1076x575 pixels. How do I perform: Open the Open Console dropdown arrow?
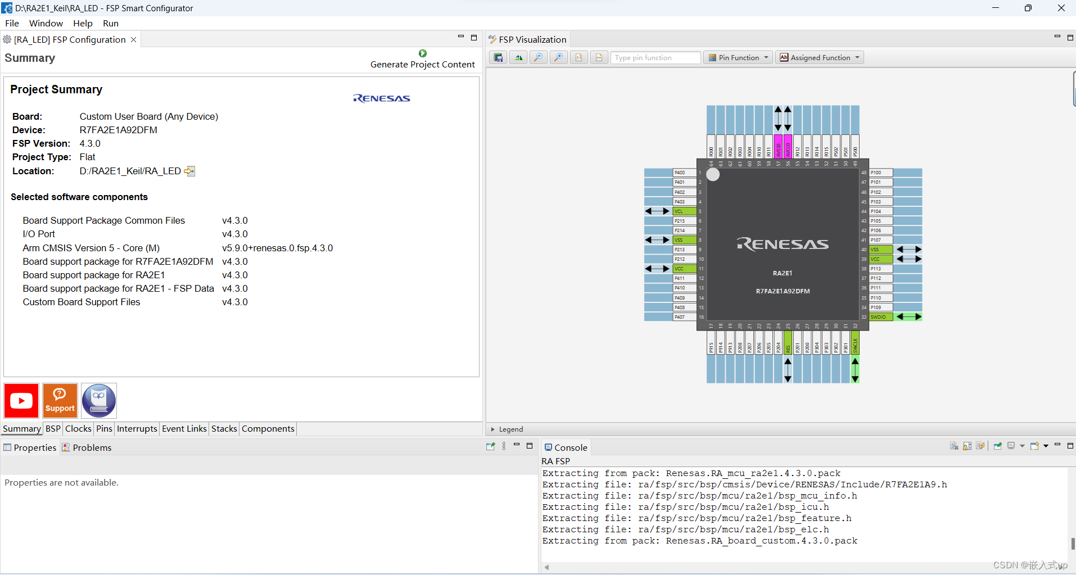pos(1046,446)
